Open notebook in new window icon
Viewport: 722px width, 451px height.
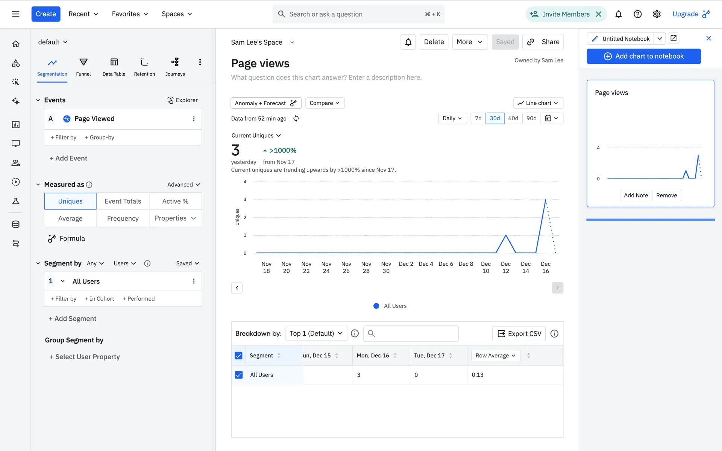673,38
